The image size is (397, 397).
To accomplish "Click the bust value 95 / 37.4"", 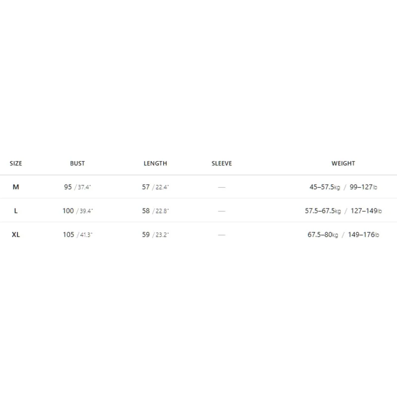I will [77, 187].
